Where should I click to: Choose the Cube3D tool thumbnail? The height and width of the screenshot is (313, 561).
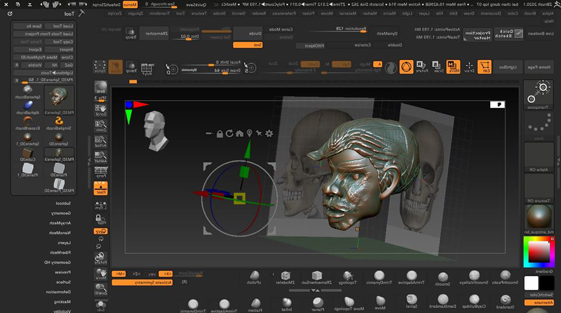27,155
